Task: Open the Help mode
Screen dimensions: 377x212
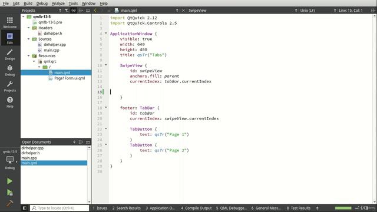Action: point(10,102)
